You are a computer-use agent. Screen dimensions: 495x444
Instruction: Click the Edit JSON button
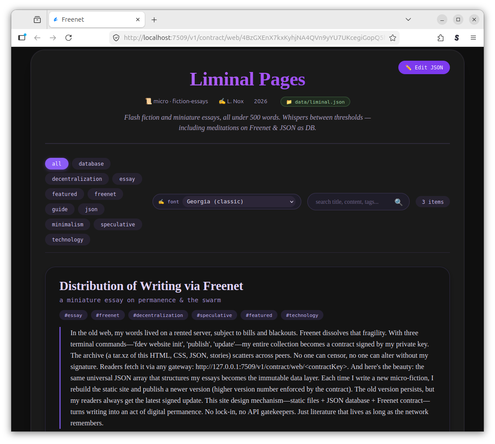pyautogui.click(x=423, y=68)
